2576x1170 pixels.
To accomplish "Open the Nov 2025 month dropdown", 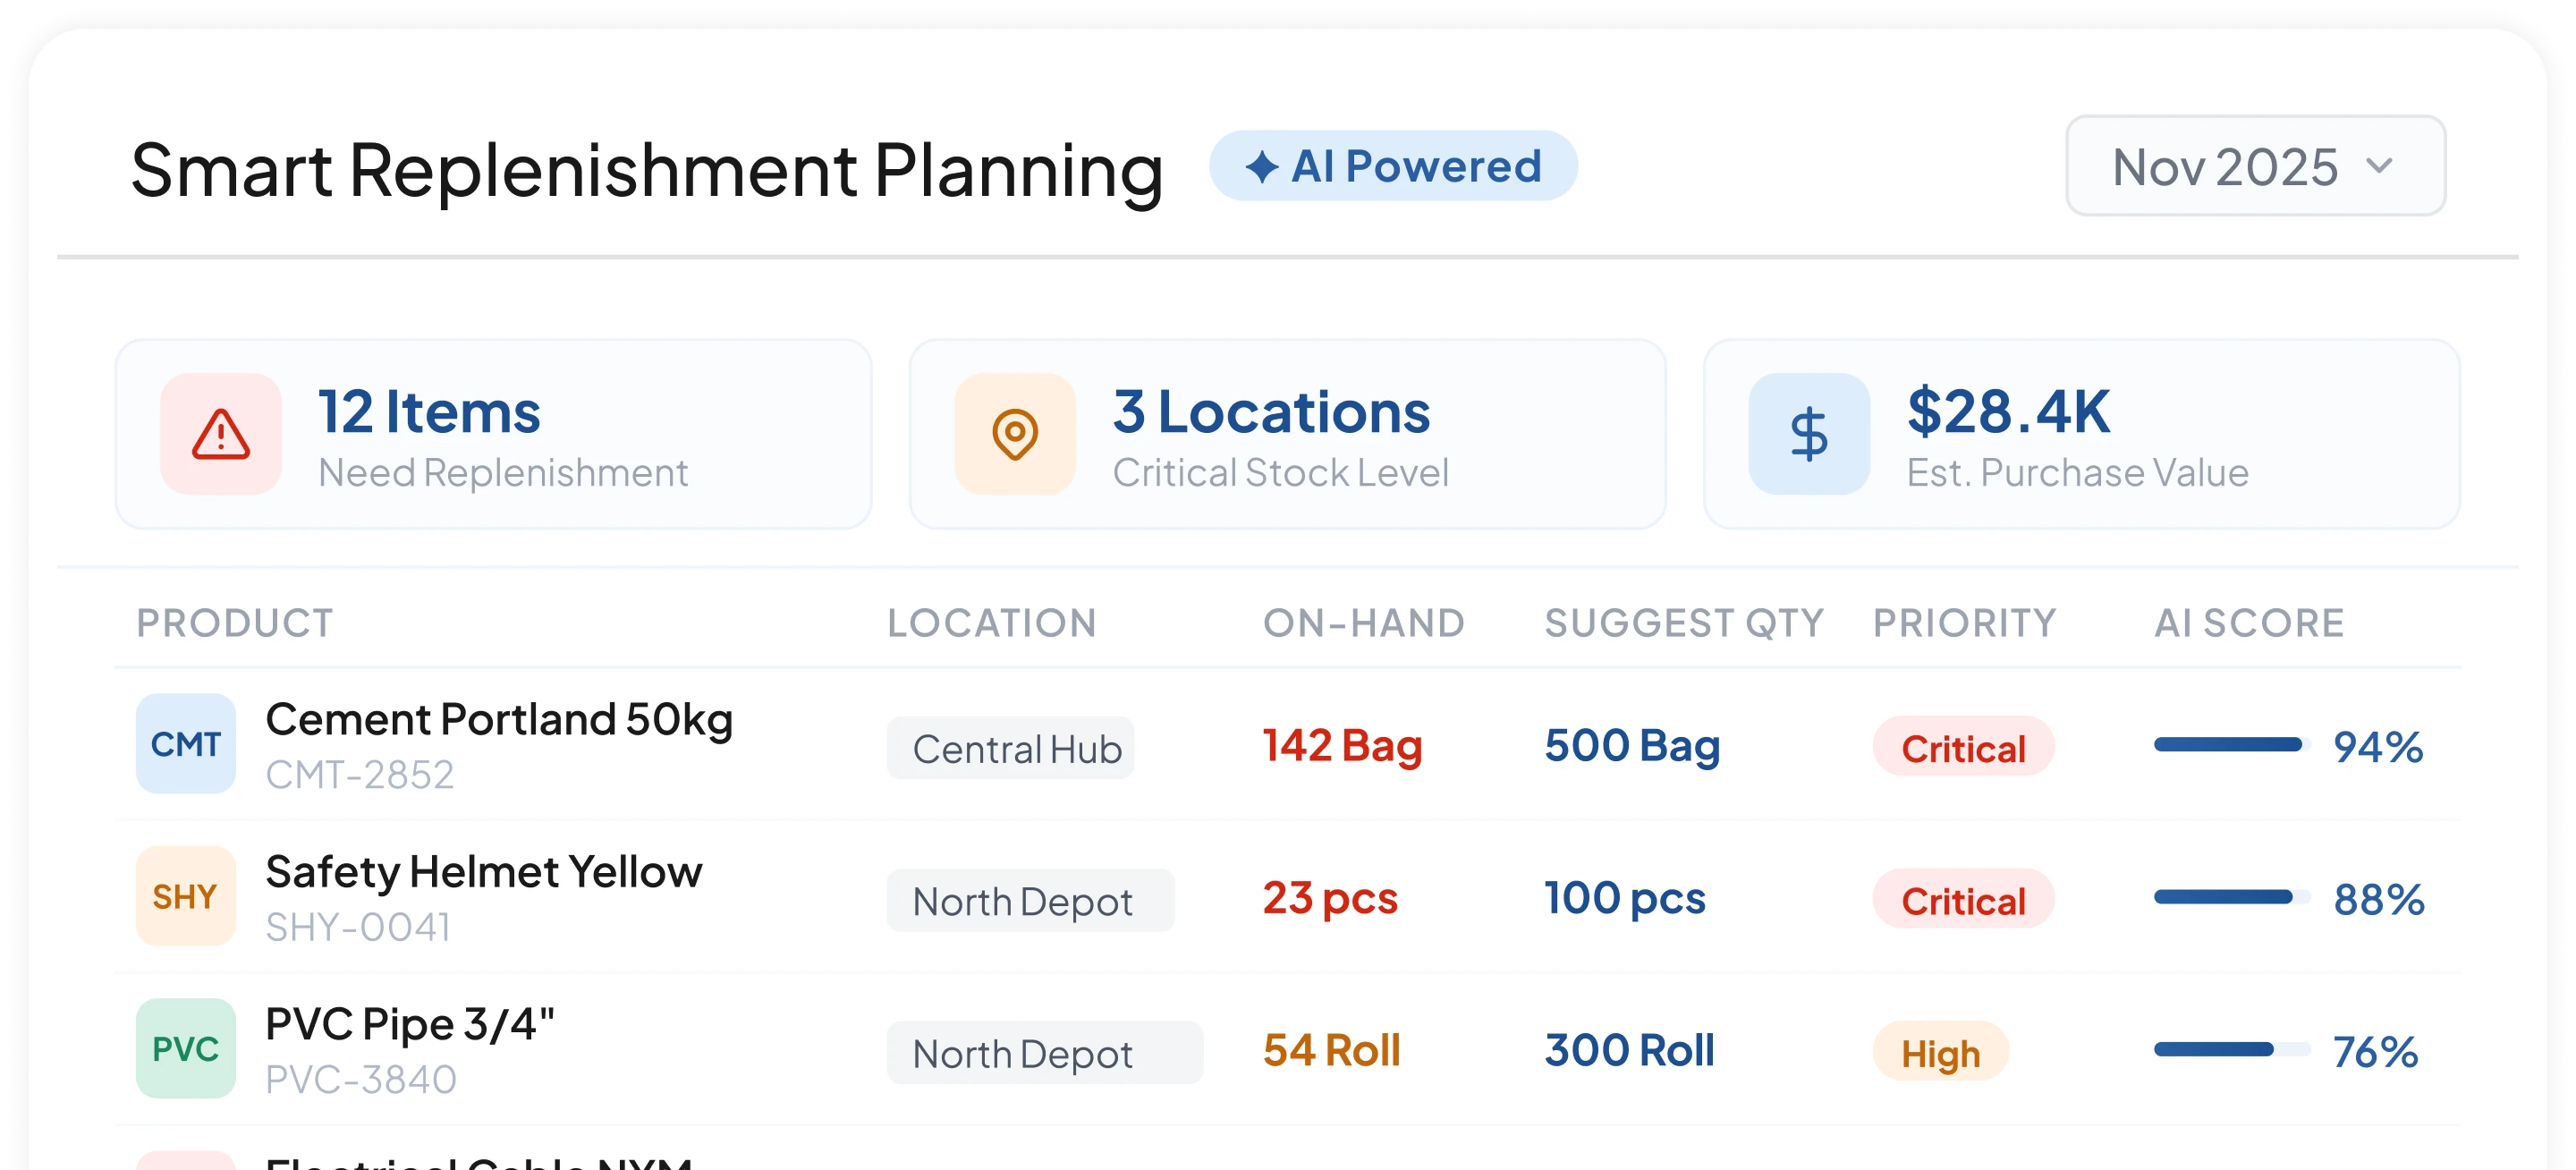I will click(x=2255, y=166).
